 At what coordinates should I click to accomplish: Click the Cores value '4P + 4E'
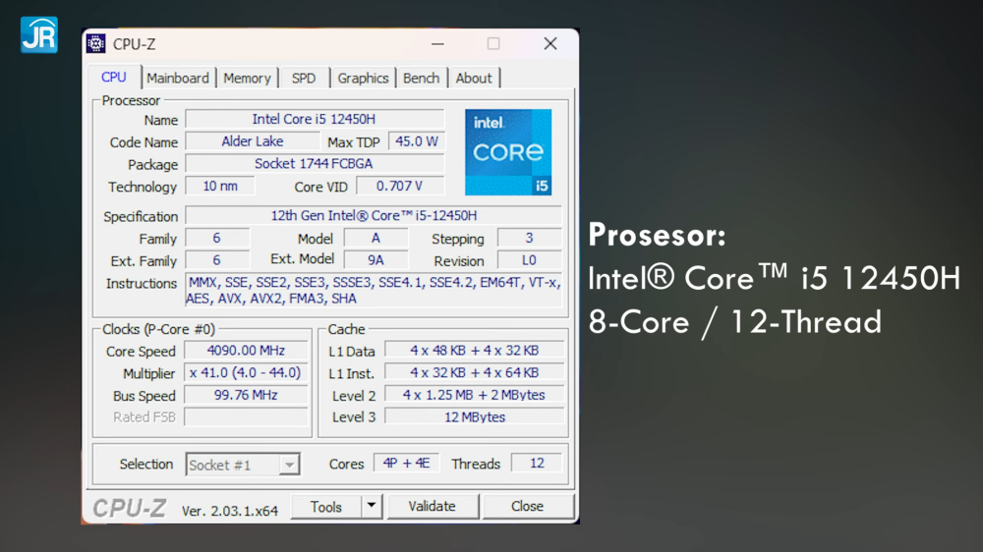tap(406, 463)
